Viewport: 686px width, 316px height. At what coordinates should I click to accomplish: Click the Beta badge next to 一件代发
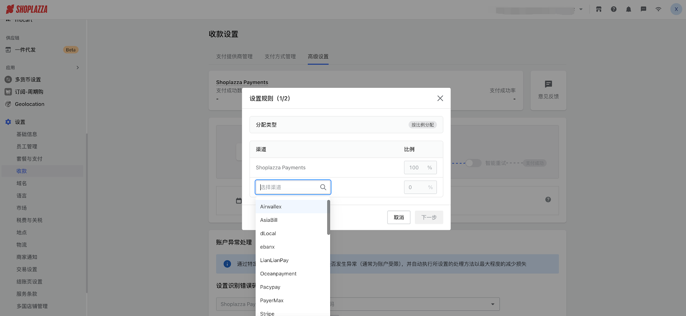[x=71, y=50]
